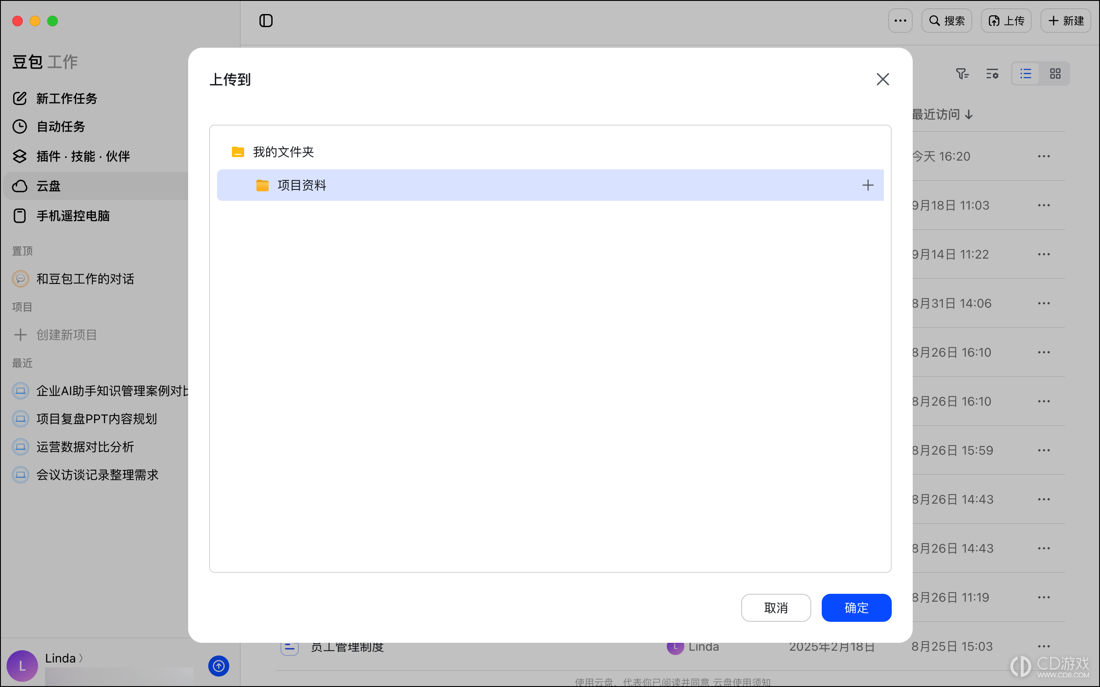The image size is (1100, 687).
Task: Add new subfolder under 项目资料
Action: pyautogui.click(x=867, y=185)
